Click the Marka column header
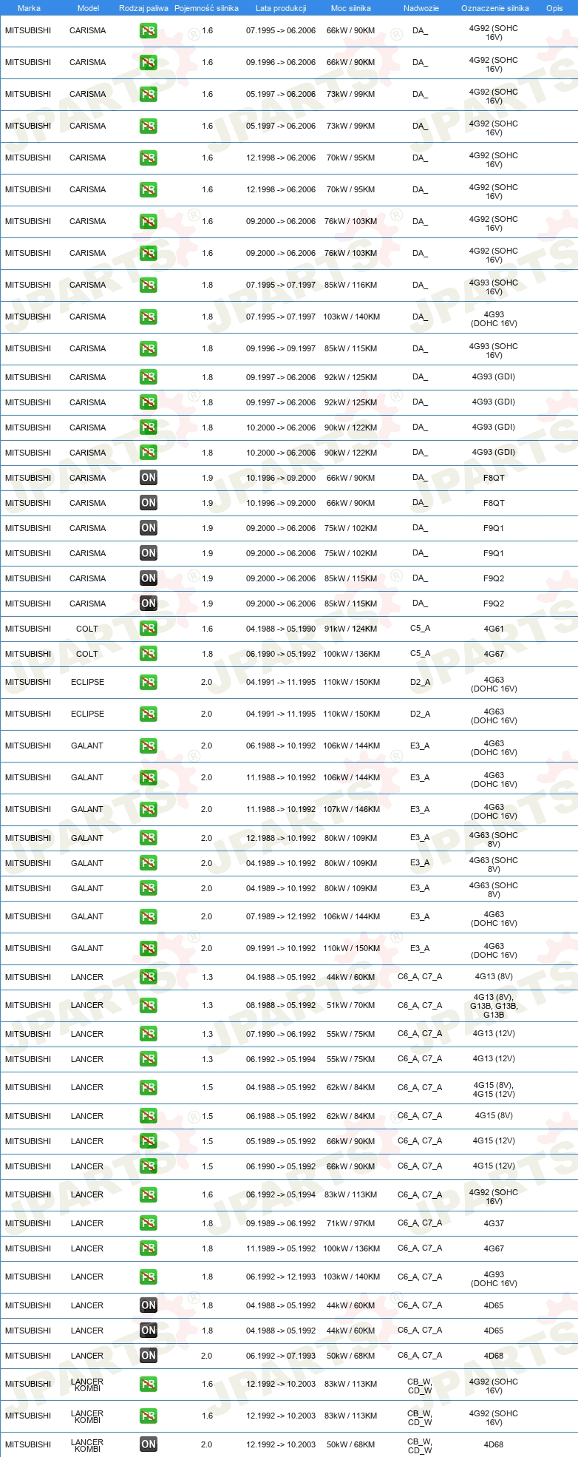The height and width of the screenshot is (1457, 578). (29, 8)
